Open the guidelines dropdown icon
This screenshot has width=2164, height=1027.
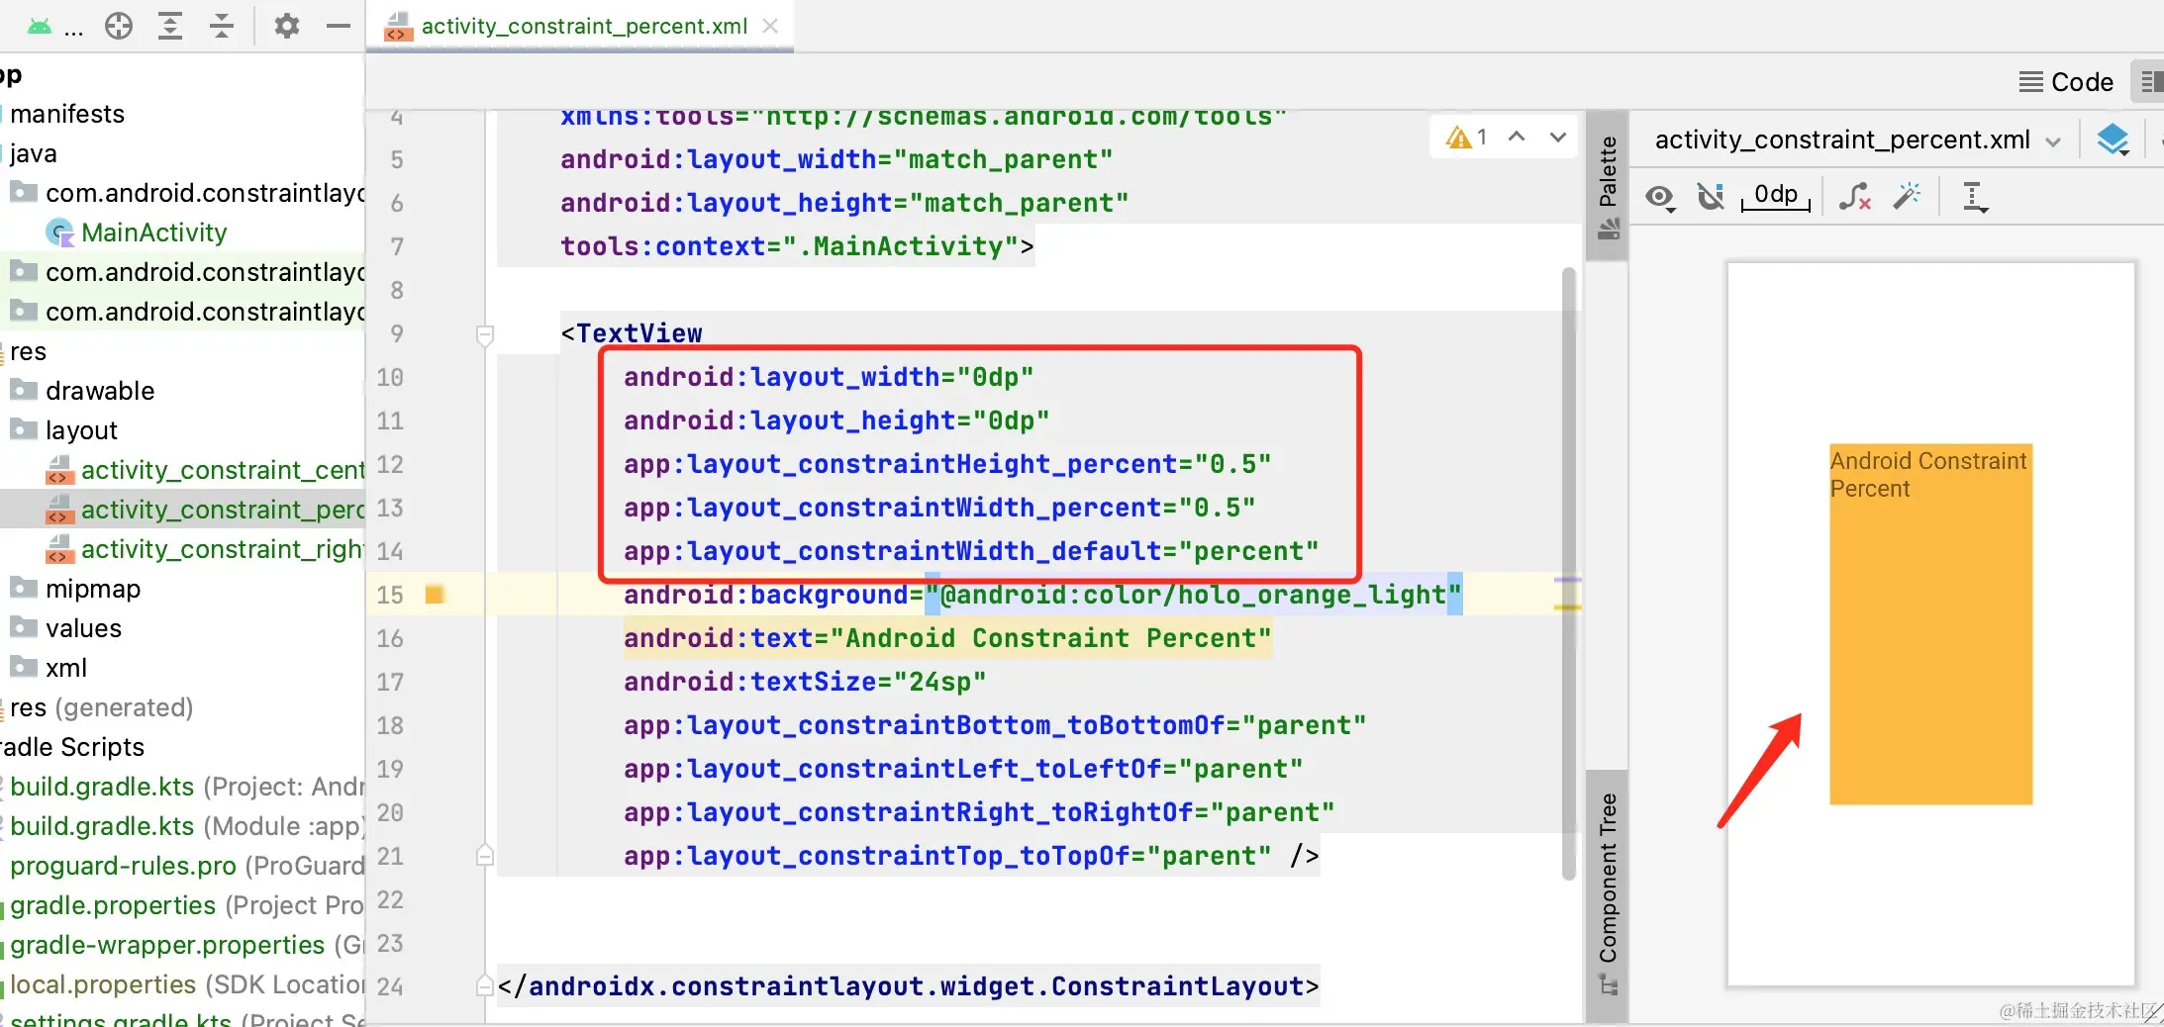click(x=1974, y=198)
